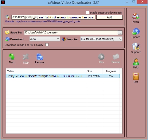Click the Update globe icon

(136, 31)
